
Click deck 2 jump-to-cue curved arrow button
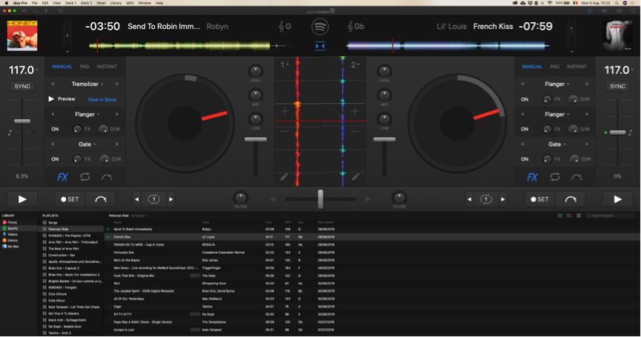pyautogui.click(x=571, y=199)
